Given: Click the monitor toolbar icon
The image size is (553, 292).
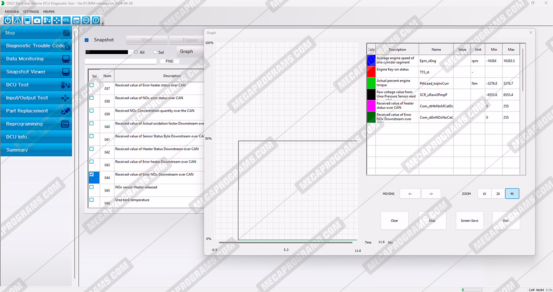Looking at the screenshot, I should point(27,20).
